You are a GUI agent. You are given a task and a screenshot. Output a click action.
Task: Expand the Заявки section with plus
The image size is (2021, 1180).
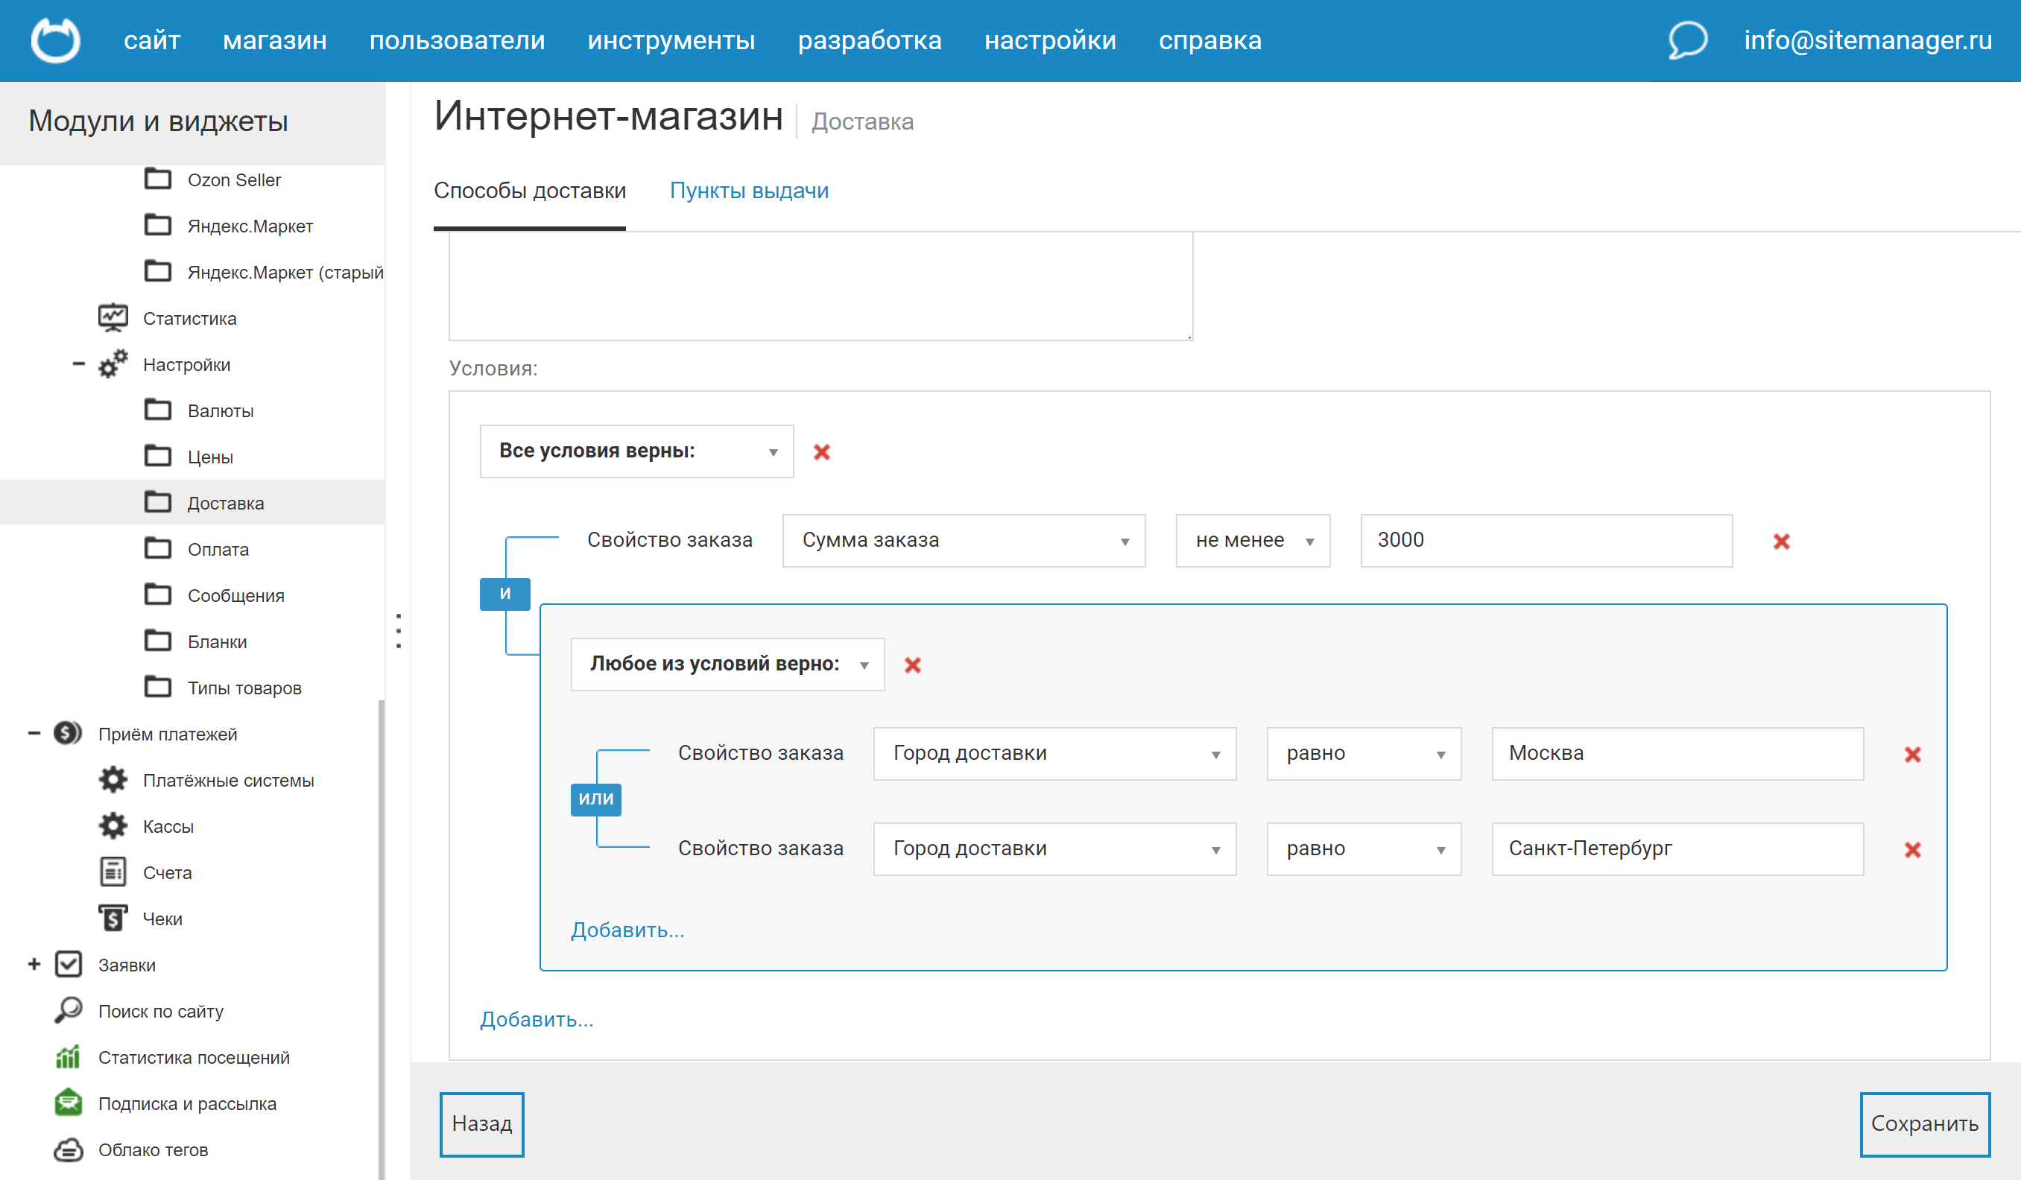(x=34, y=963)
